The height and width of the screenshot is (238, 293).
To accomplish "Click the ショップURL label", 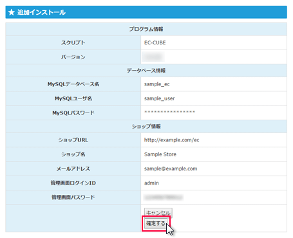I will pyautogui.click(x=73, y=140).
